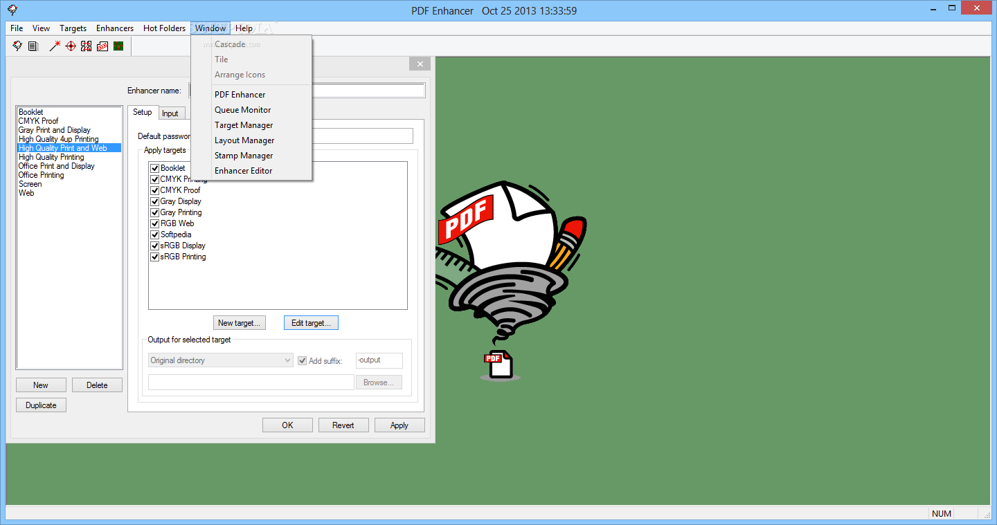Open the Hot Folders menu
The height and width of the screenshot is (525, 997).
point(164,28)
